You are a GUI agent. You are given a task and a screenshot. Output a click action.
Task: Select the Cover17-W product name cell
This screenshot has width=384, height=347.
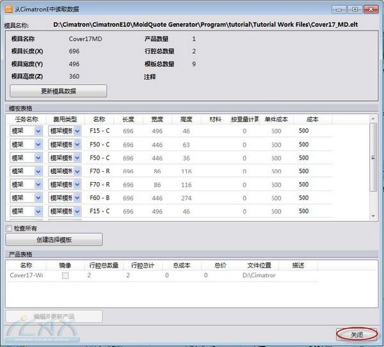pyautogui.click(x=26, y=275)
